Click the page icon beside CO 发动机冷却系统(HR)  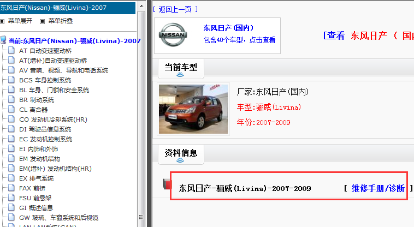tap(11, 119)
